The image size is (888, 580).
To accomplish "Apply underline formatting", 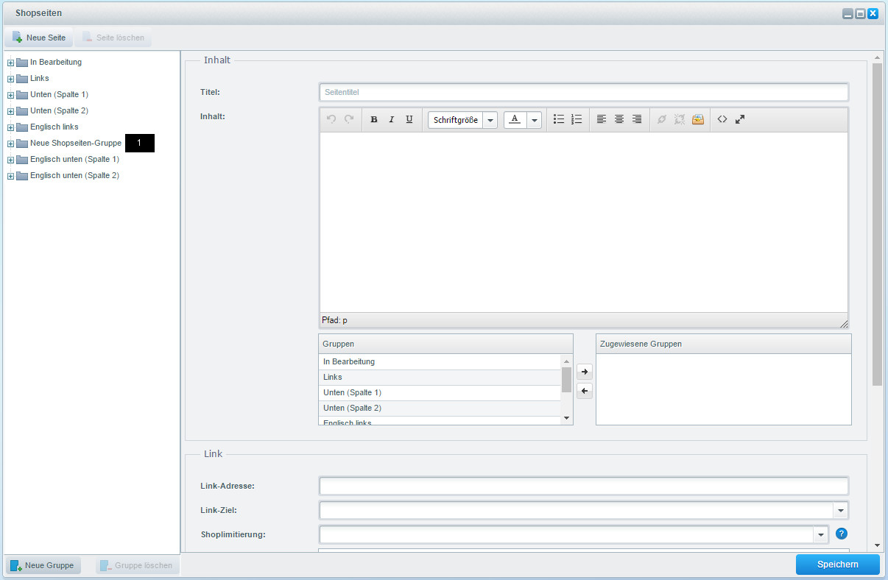I will point(409,119).
